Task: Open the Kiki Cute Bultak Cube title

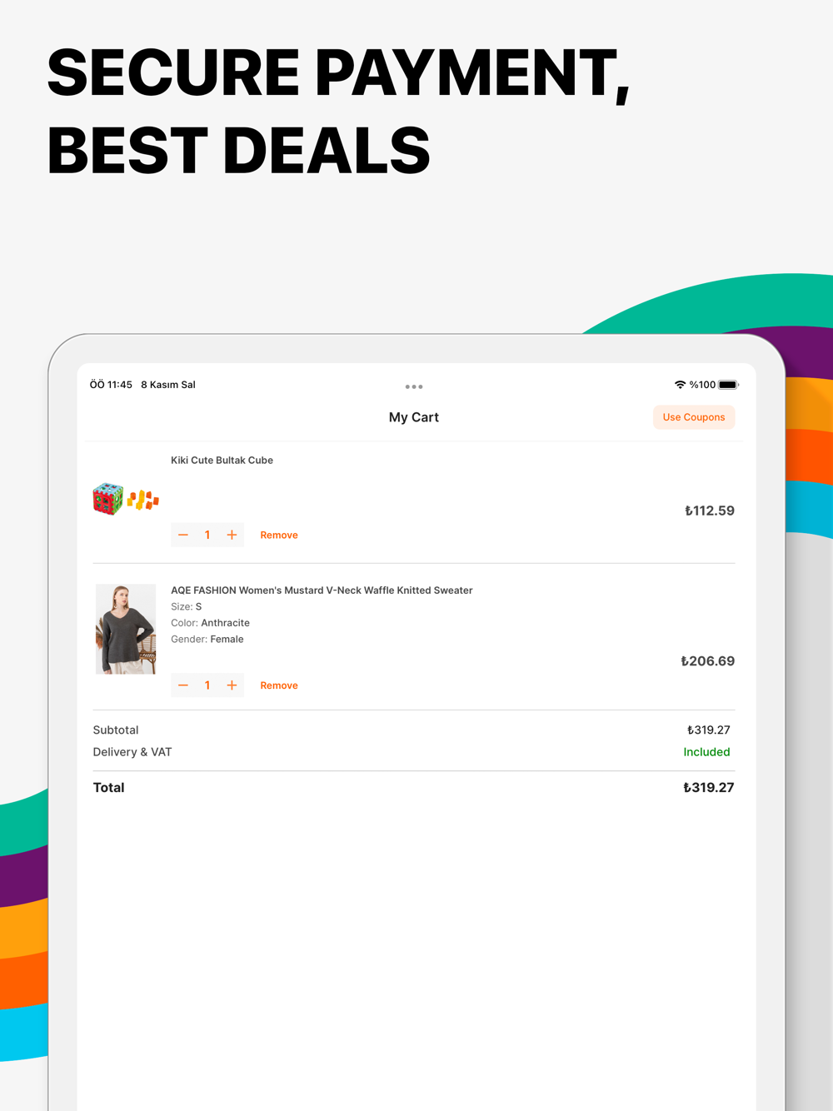Action: (222, 460)
